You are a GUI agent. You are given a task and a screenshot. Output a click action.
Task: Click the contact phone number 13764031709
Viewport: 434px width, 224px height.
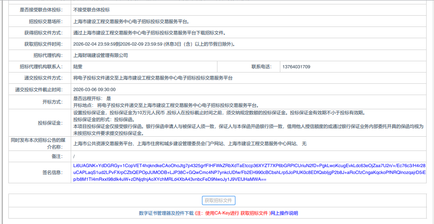(x=296, y=67)
